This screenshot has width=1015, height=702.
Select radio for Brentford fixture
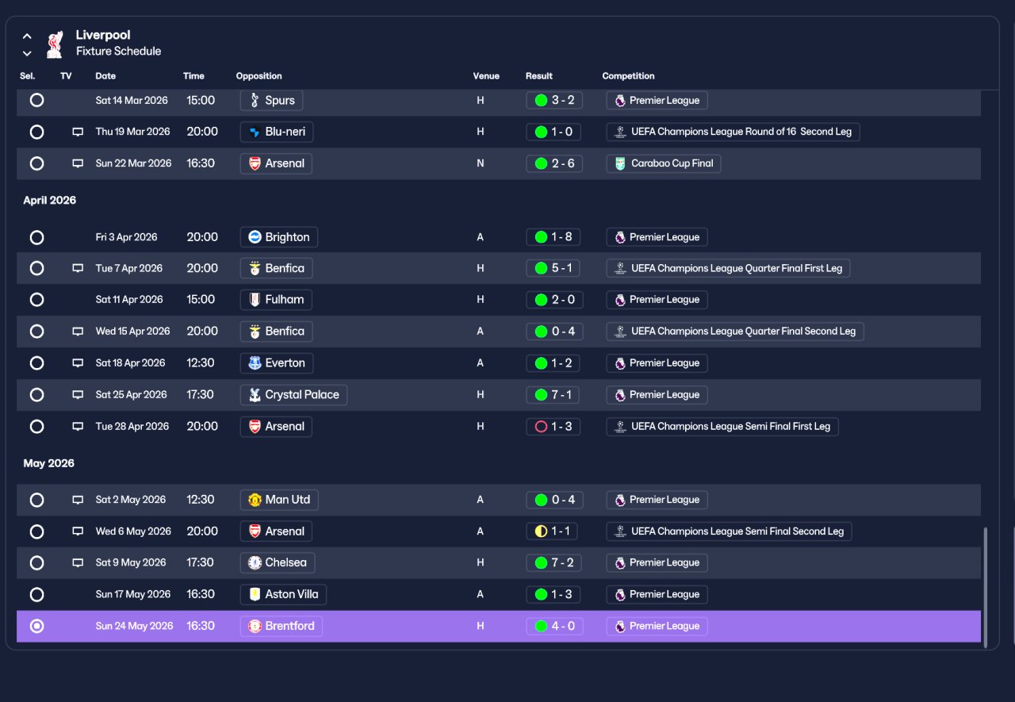(x=36, y=626)
